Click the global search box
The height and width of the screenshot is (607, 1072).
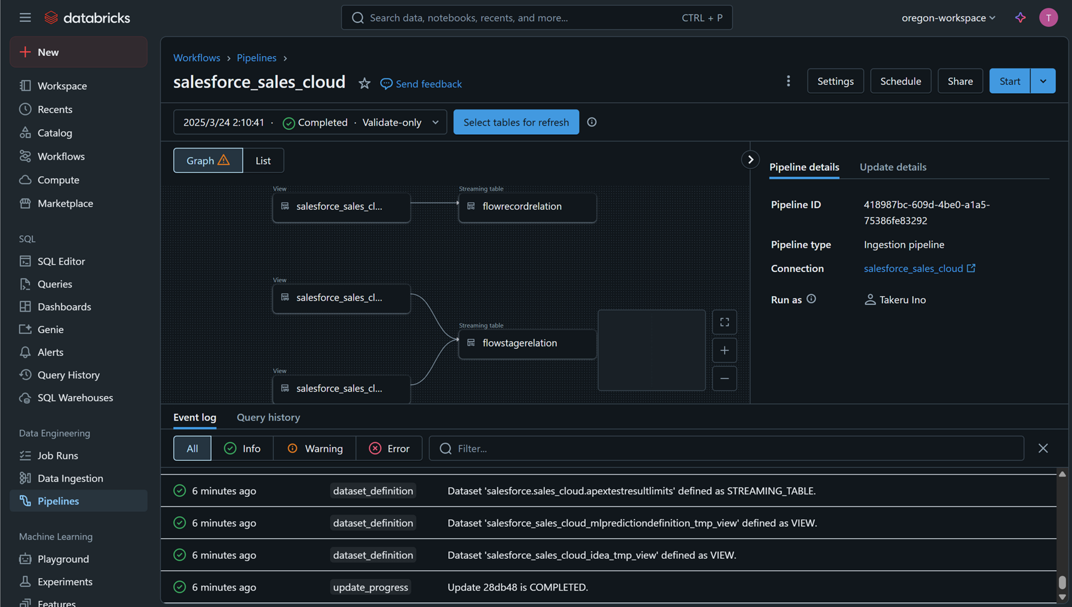click(537, 17)
